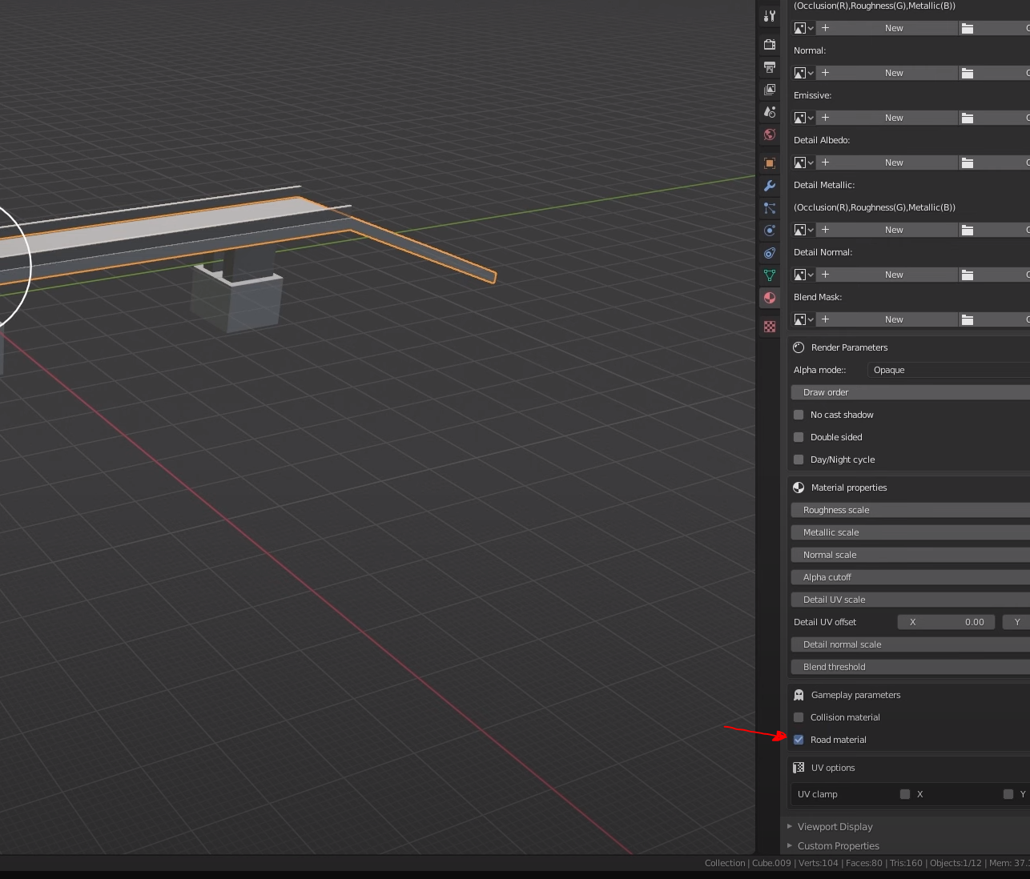The width and height of the screenshot is (1030, 879).
Task: Open the Texture properties checker tab
Action: coord(770,327)
